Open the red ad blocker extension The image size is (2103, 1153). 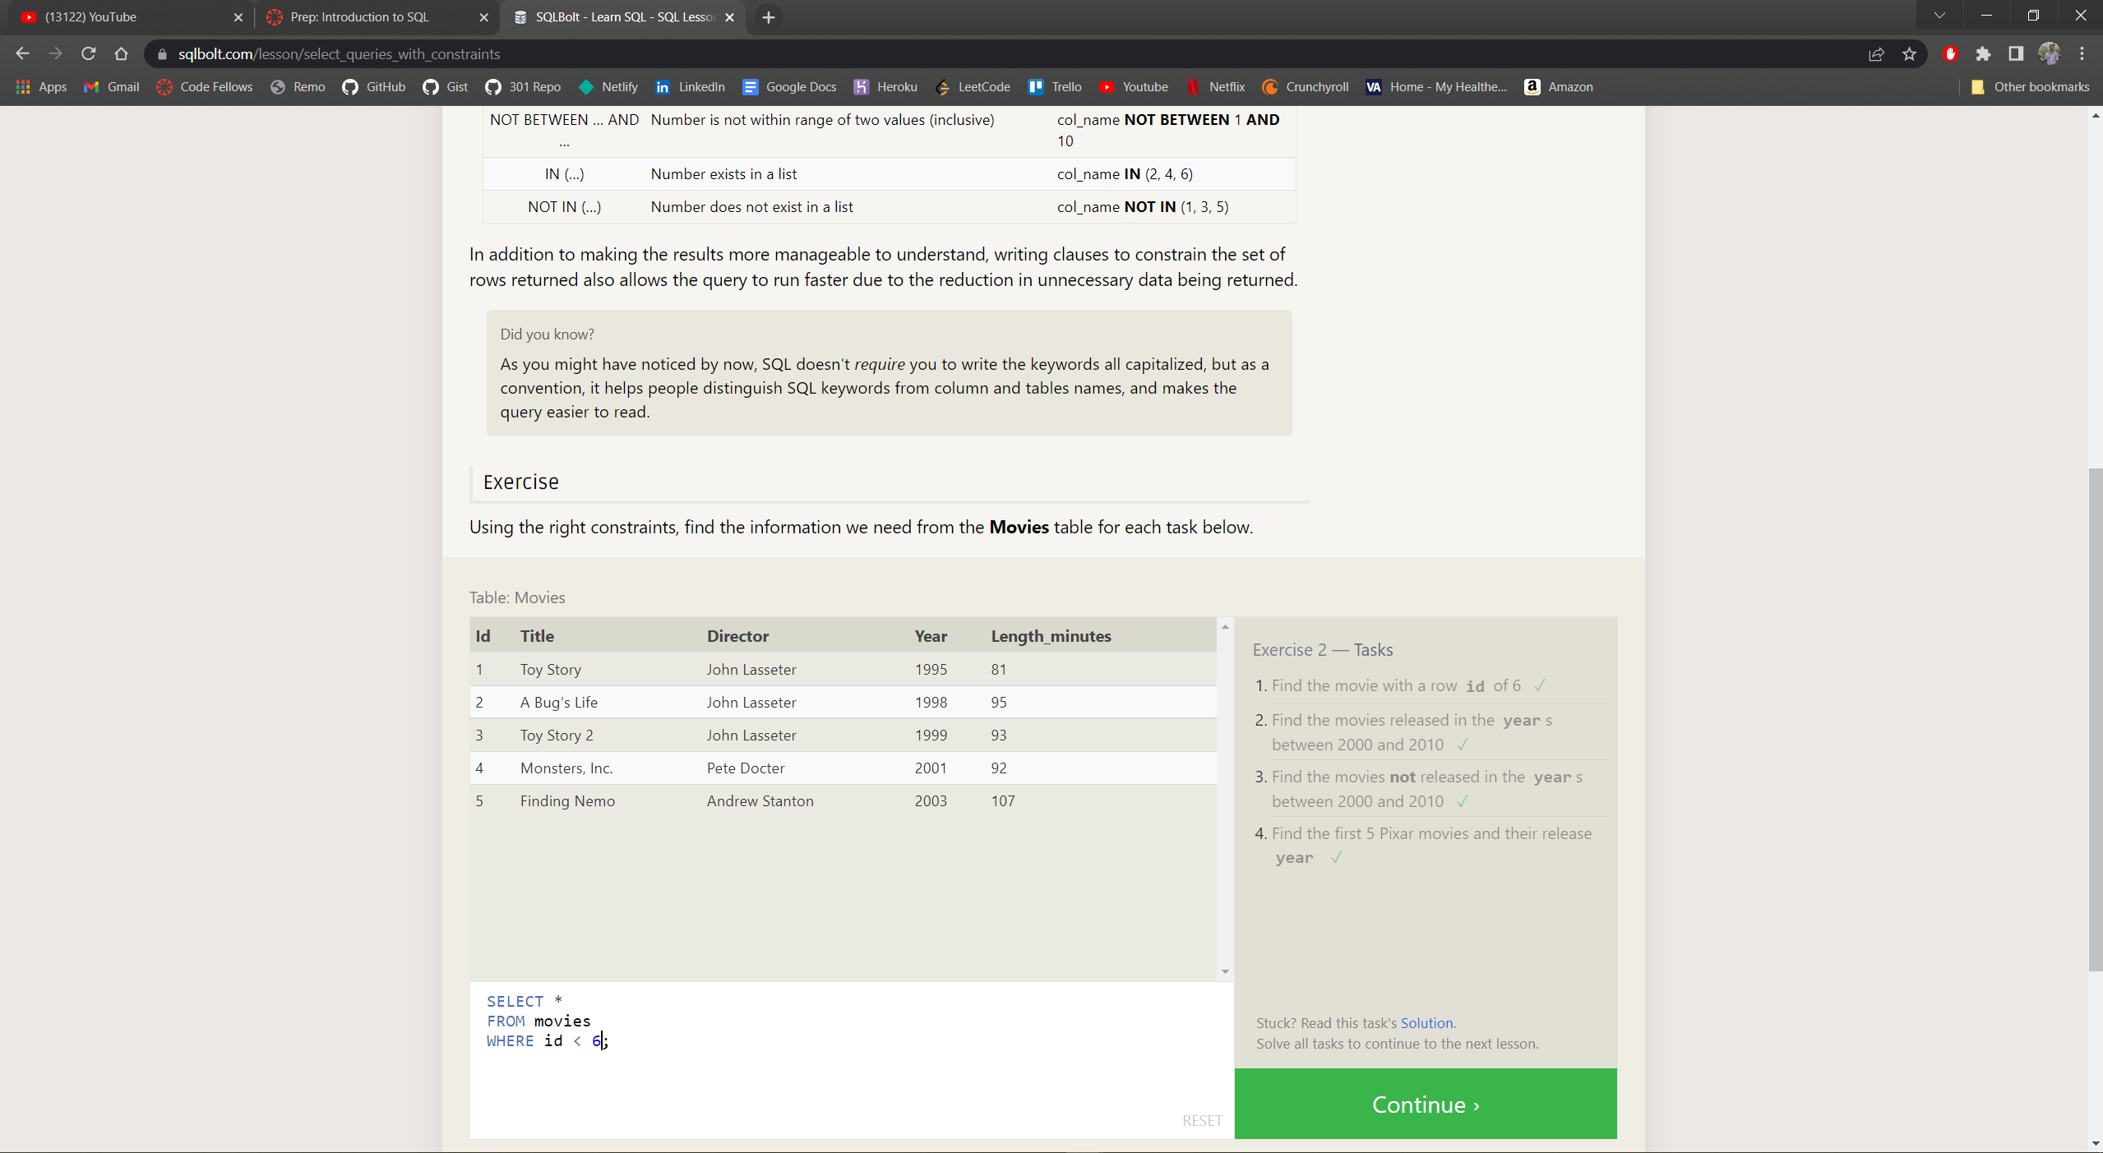coord(1950,54)
